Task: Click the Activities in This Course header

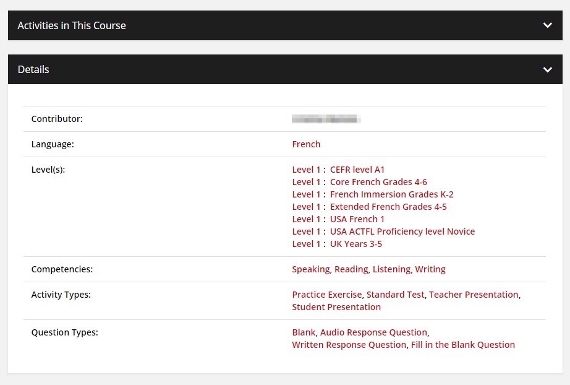Action: pos(72,25)
